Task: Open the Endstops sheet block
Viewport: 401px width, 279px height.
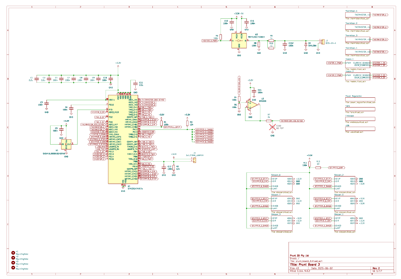Action: (360, 119)
